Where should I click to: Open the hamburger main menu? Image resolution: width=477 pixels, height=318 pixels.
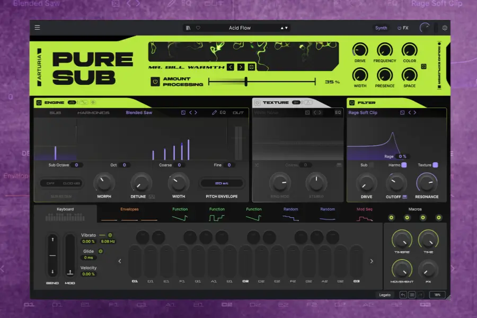[37, 28]
